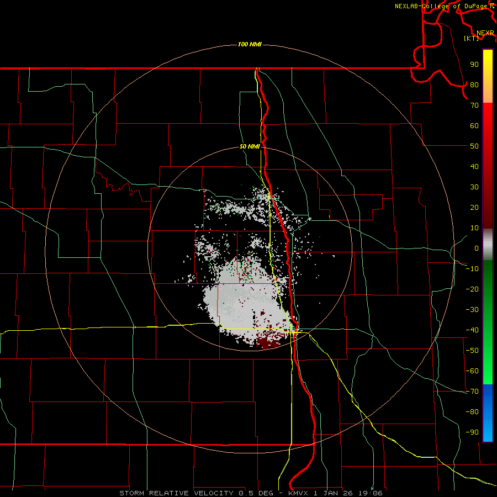Viewport: 497px width, 497px height.
Task: Click the 20 value on velocity scale
Action: [474, 207]
